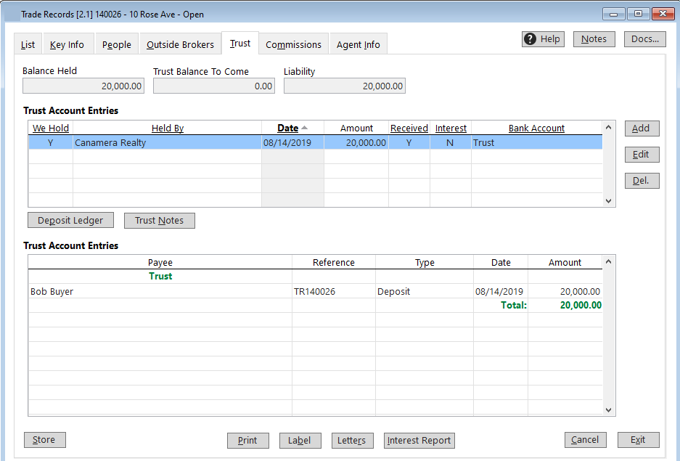The image size is (680, 461).
Task: Delete the entry with the Del button
Action: pos(642,180)
